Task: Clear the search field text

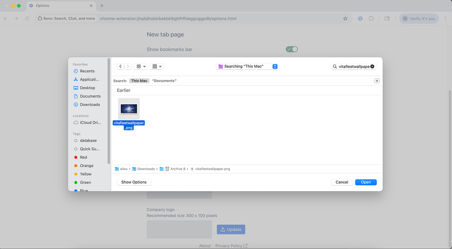Action: (x=372, y=66)
